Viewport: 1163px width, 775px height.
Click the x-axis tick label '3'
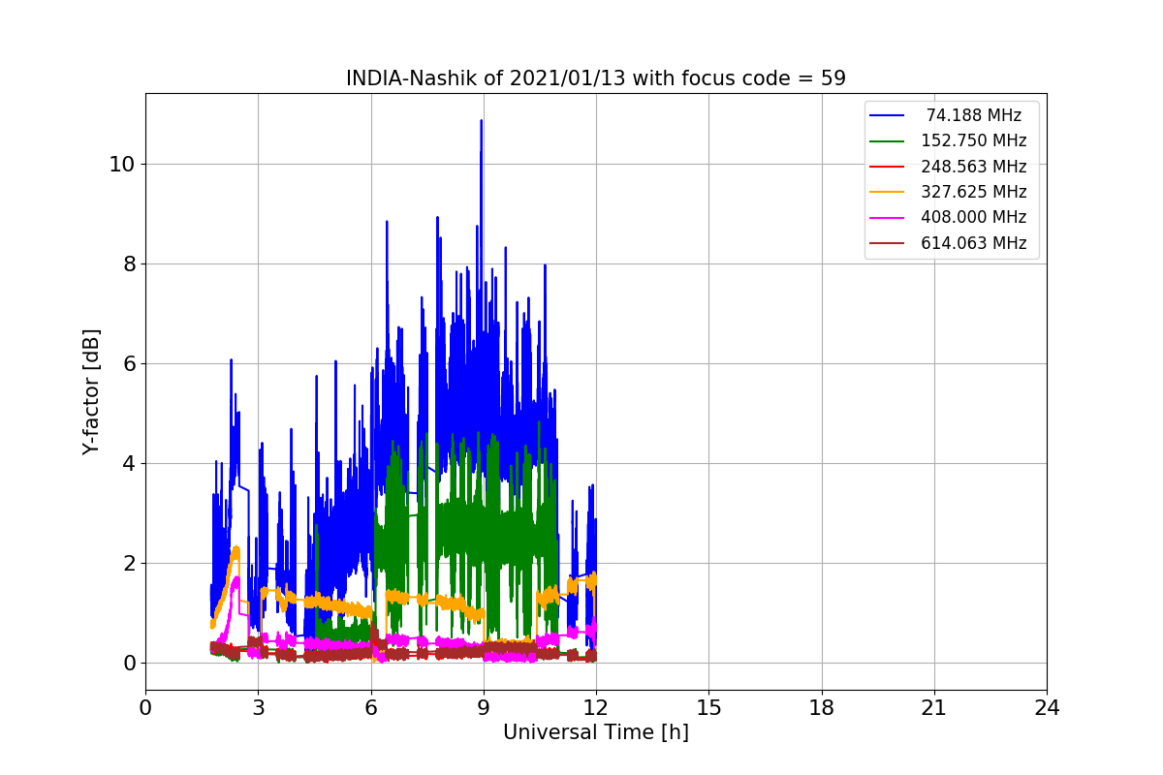click(258, 708)
